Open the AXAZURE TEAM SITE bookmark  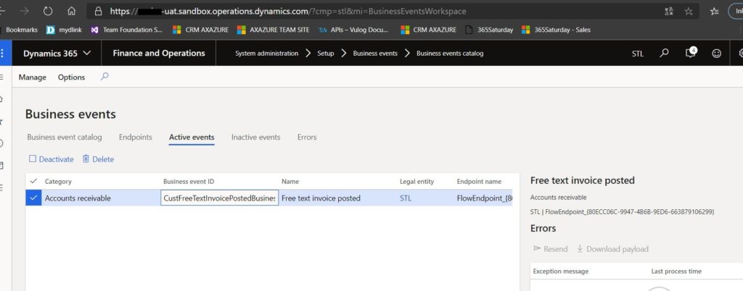click(x=274, y=30)
